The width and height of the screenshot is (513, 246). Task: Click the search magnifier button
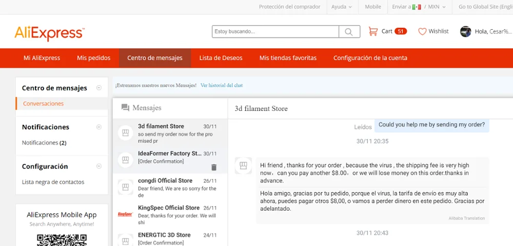pyautogui.click(x=349, y=32)
